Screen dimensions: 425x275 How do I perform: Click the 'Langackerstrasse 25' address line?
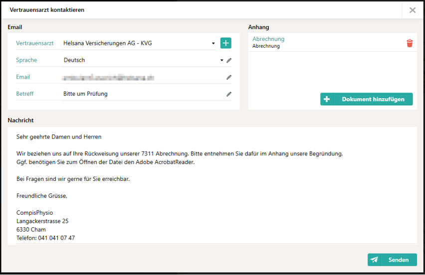(42, 221)
